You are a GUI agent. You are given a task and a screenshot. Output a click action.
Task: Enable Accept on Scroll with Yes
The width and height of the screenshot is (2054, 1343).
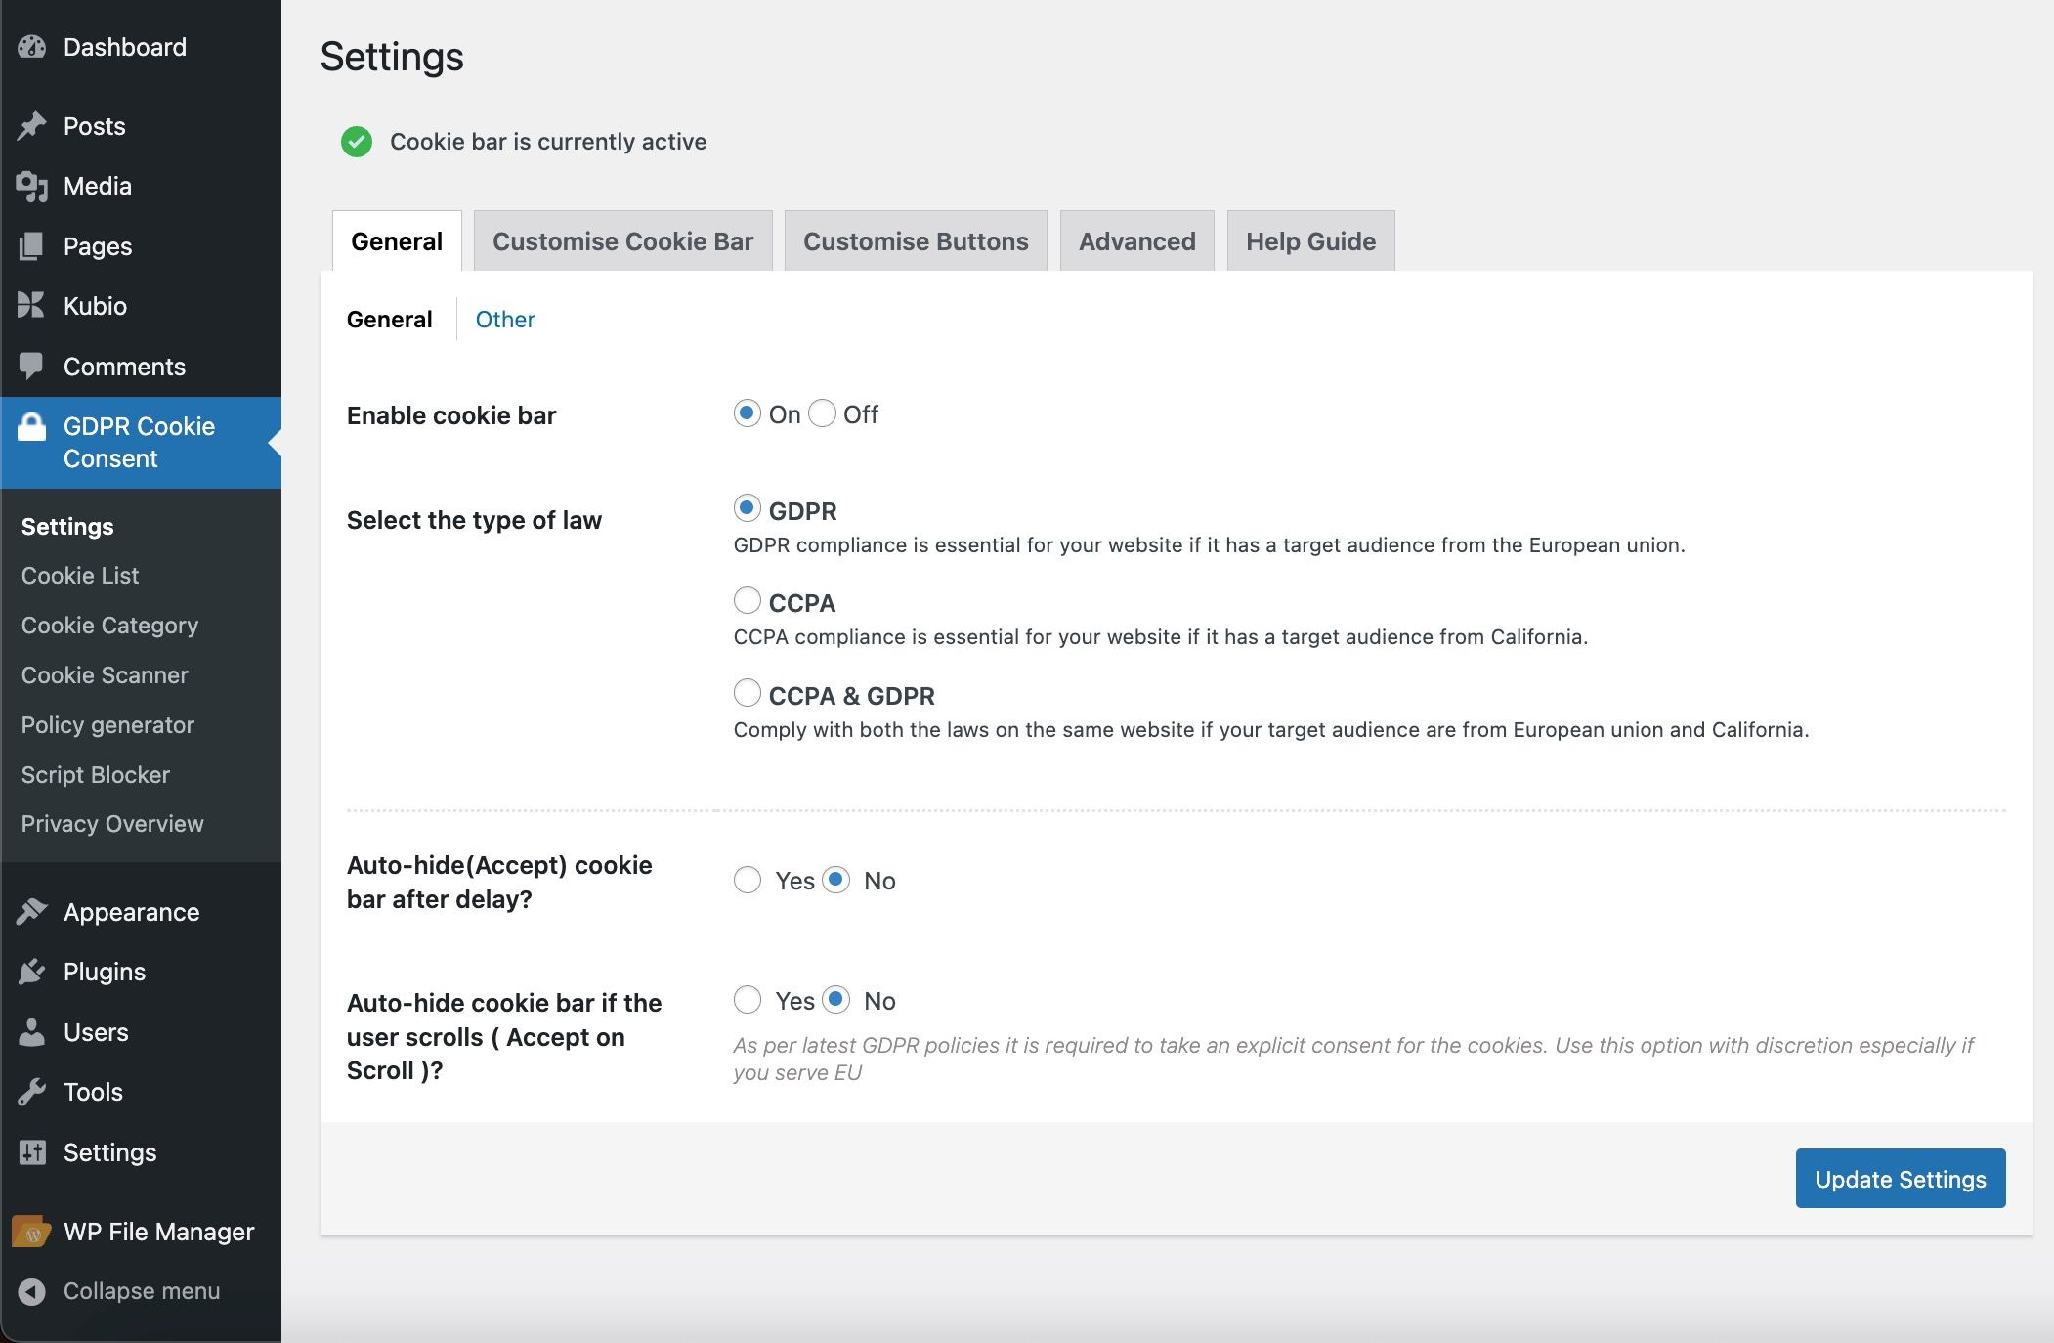(748, 1000)
